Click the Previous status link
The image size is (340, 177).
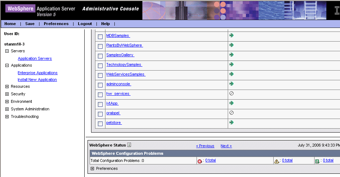point(205,146)
